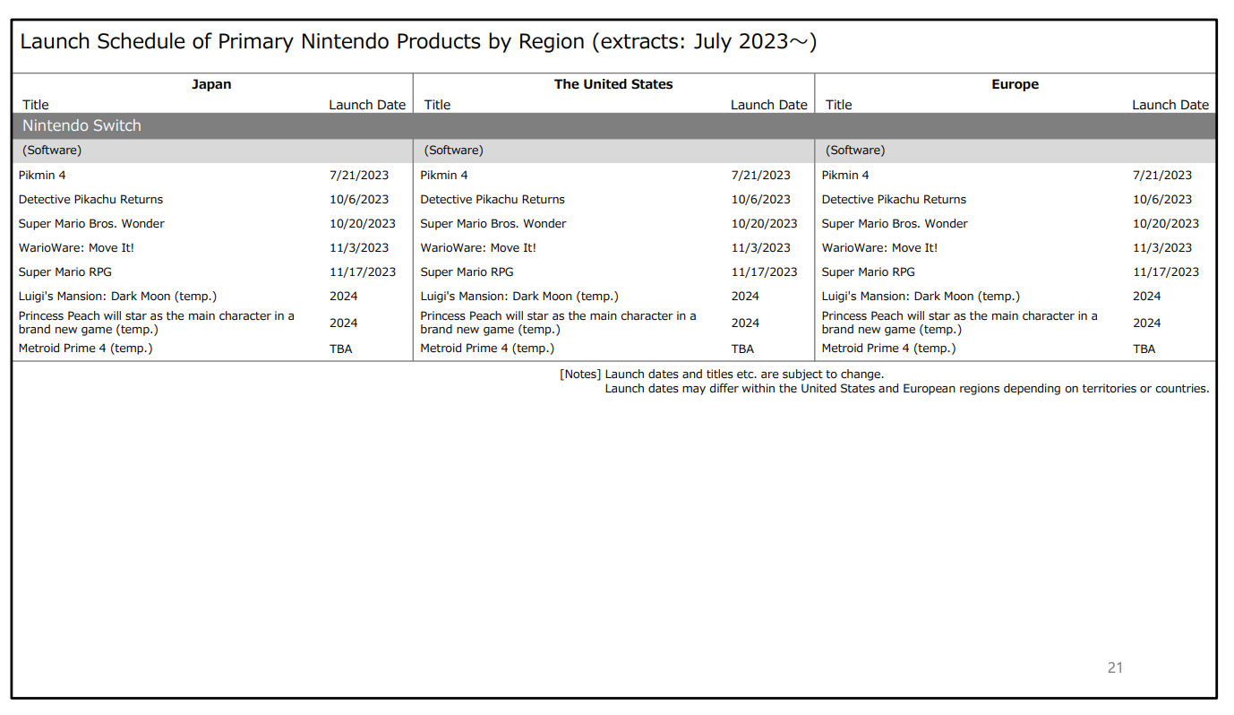Select Japan's '7/21/2023' date for Pikmin 4
1234x715 pixels.
(x=359, y=176)
